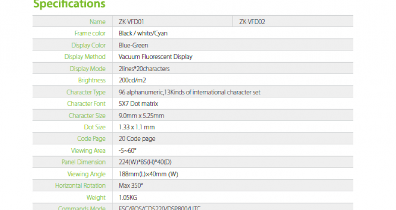The image size is (396, 210).
Task: Select the Black / white/Cyan value
Action: [x=143, y=33]
